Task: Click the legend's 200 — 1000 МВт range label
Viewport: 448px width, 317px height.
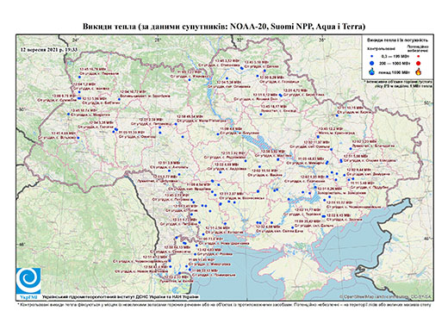Action: [395, 64]
